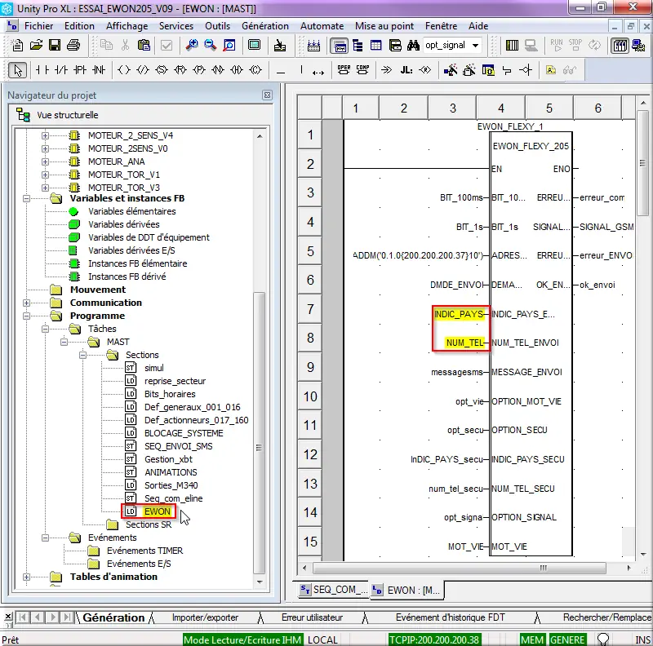The height and width of the screenshot is (646, 653).
Task: Click the GENERE status indicator
Action: pyautogui.click(x=566, y=639)
